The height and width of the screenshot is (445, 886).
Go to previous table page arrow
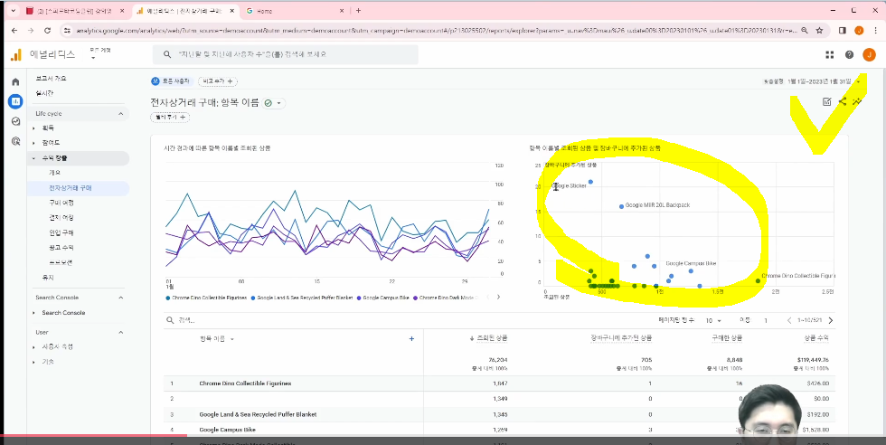(x=789, y=320)
